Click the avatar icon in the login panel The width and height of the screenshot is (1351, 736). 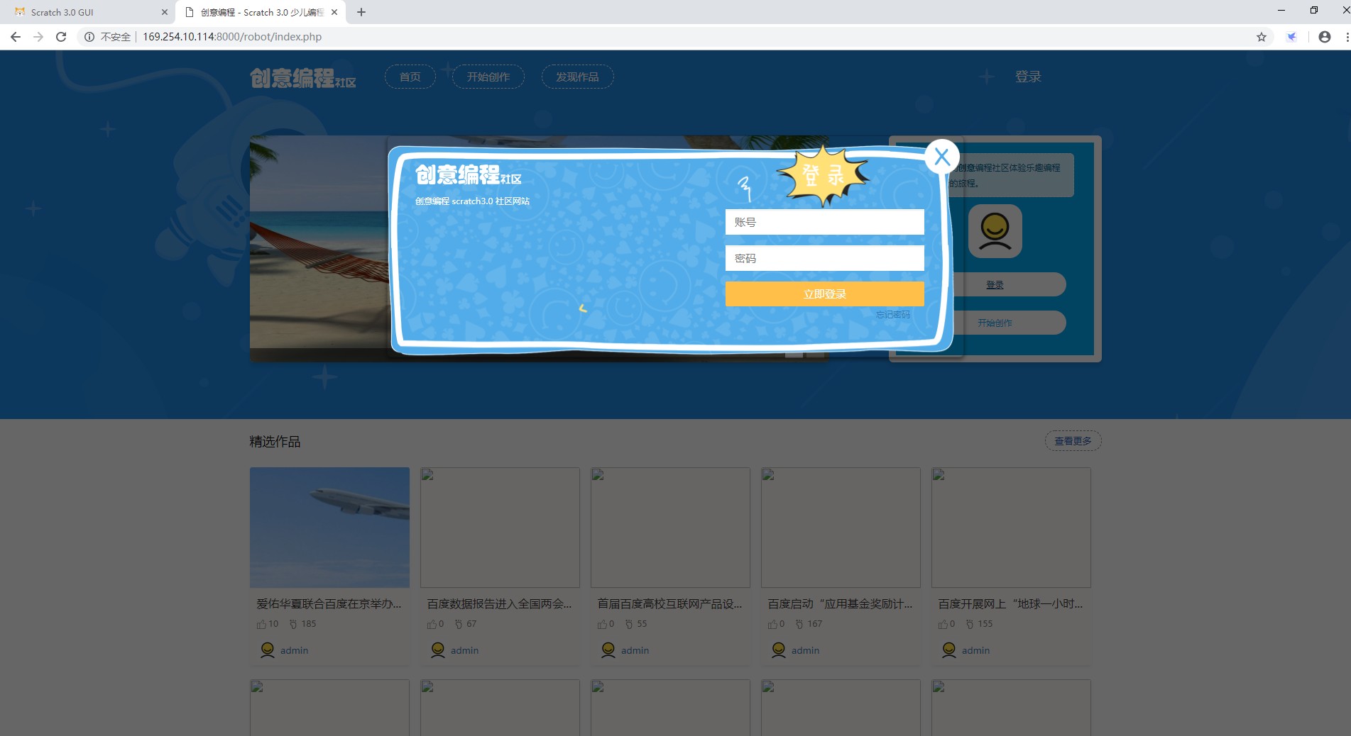[995, 230]
